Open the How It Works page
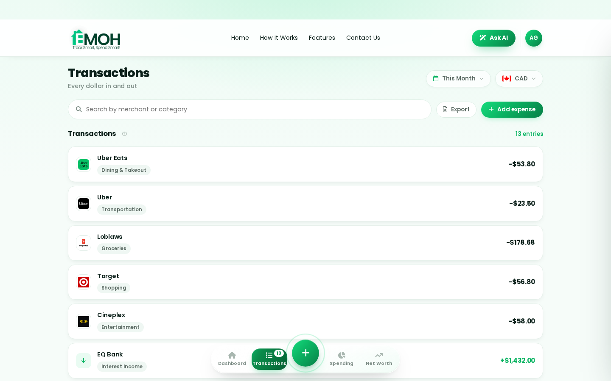Viewport: 611px width, 381px height. coord(279,38)
